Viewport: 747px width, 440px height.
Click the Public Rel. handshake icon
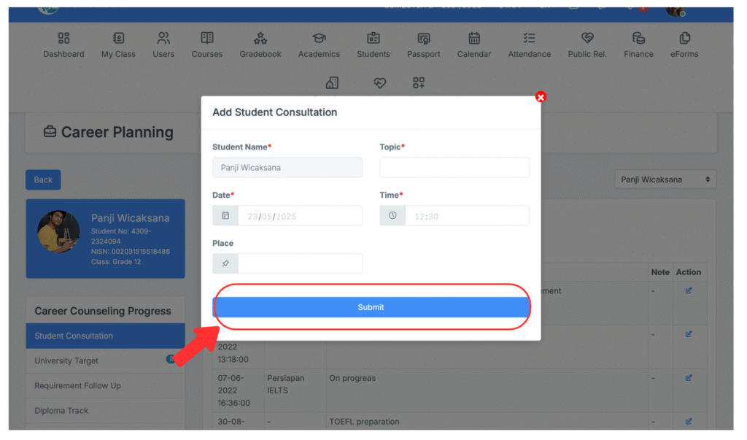[587, 39]
